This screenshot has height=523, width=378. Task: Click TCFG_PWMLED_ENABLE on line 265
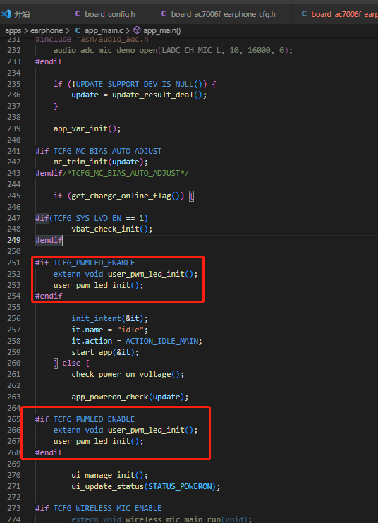94,419
